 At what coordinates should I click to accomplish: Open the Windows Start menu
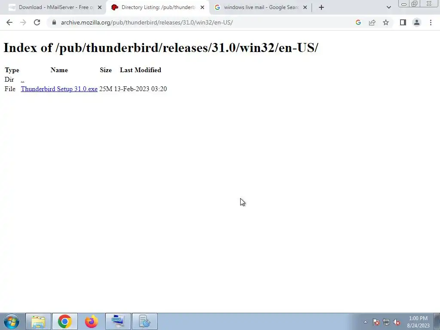pyautogui.click(x=12, y=321)
